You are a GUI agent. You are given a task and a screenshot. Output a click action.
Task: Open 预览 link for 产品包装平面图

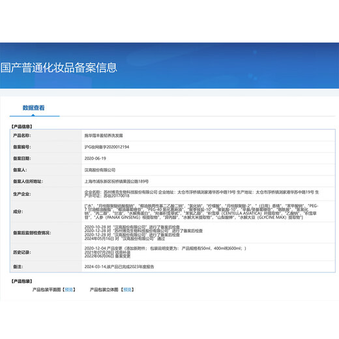[x=69, y=289]
